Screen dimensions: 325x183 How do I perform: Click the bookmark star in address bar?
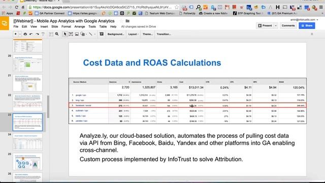click(x=176, y=7)
